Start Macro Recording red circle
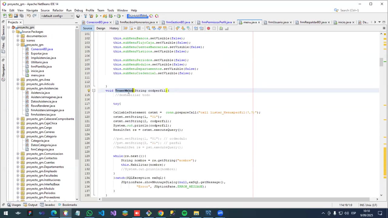 click(208, 28)
